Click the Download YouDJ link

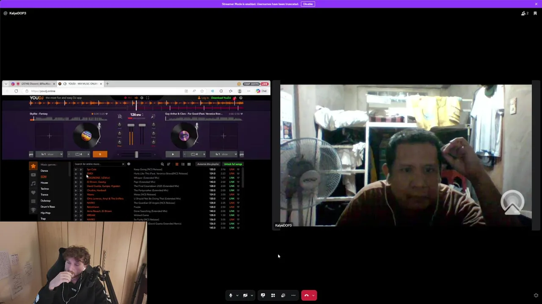[x=221, y=98]
